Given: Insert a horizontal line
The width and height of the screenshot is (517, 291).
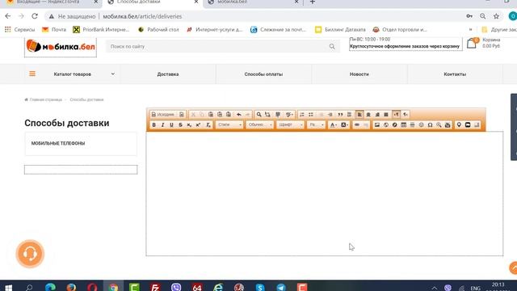Looking at the screenshot, I should [413, 125].
